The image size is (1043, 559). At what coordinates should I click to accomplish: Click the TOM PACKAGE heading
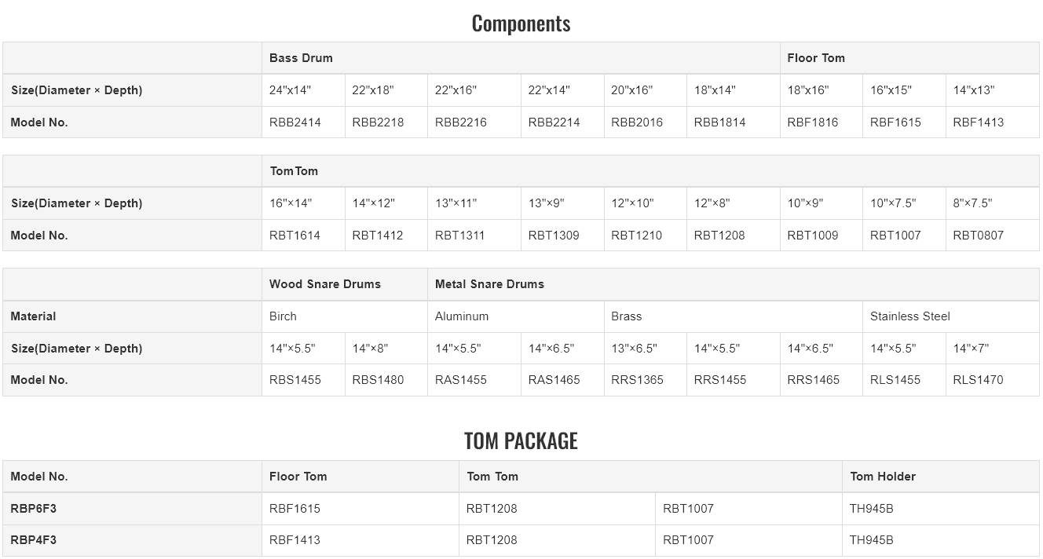click(521, 441)
